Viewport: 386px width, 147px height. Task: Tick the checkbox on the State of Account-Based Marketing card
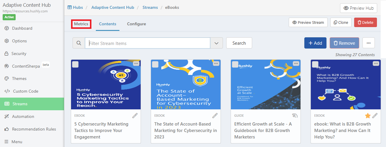click(155, 64)
